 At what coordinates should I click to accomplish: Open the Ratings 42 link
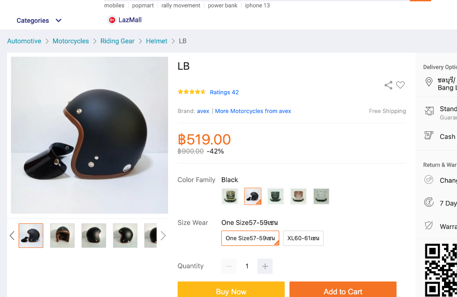coord(224,92)
